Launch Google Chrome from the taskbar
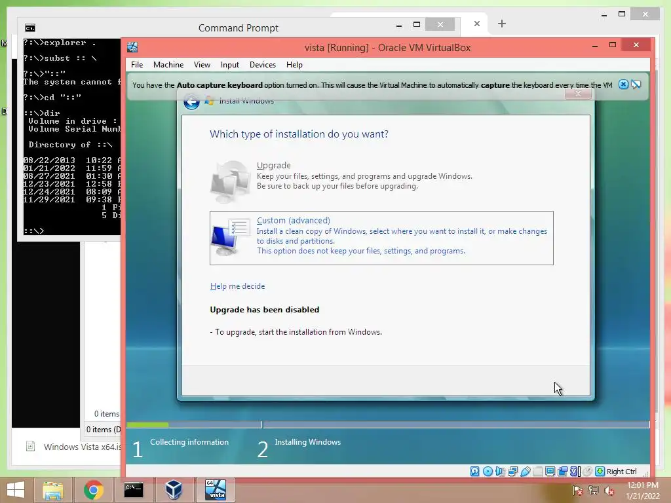Image resolution: width=671 pixels, height=503 pixels. pyautogui.click(x=93, y=490)
